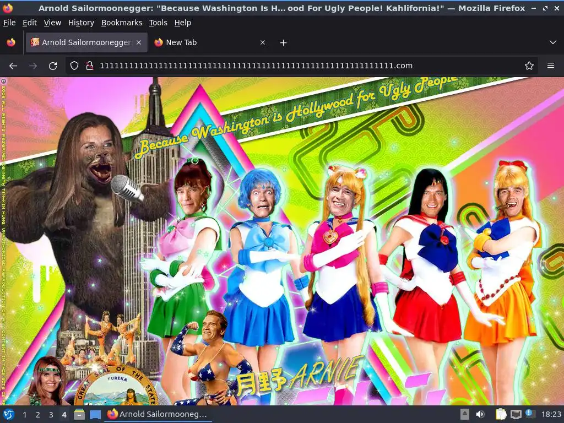Image resolution: width=564 pixels, height=423 pixels.
Task: Click the Firefox icon in the title bar
Action: point(8,8)
